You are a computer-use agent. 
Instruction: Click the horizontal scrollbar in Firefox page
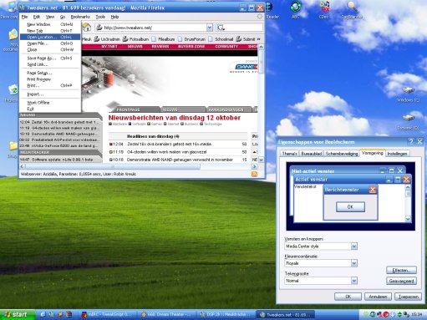pyautogui.click(x=113, y=166)
